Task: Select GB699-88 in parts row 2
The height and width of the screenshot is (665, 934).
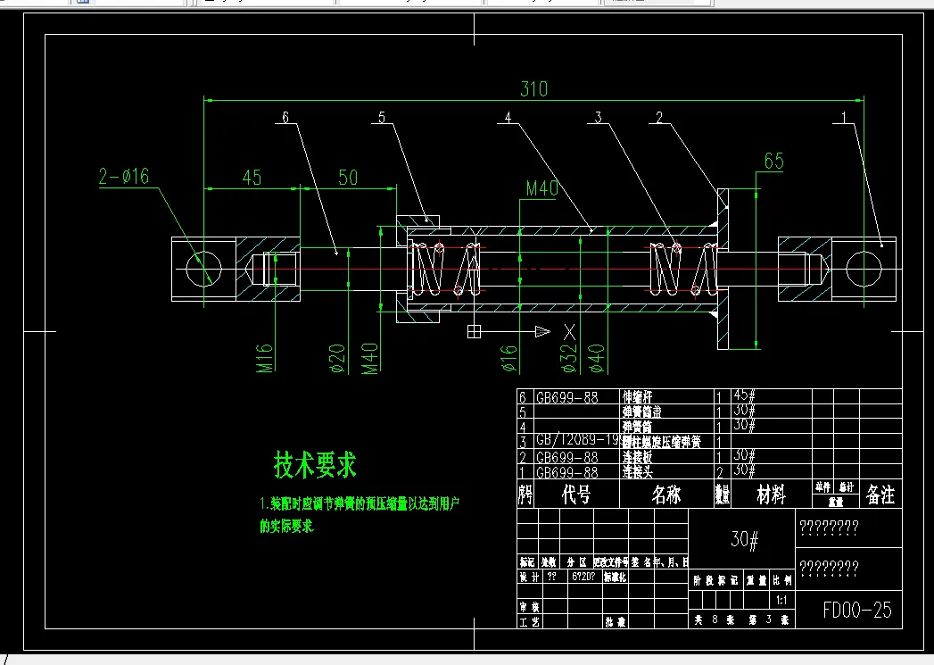Action: click(567, 458)
